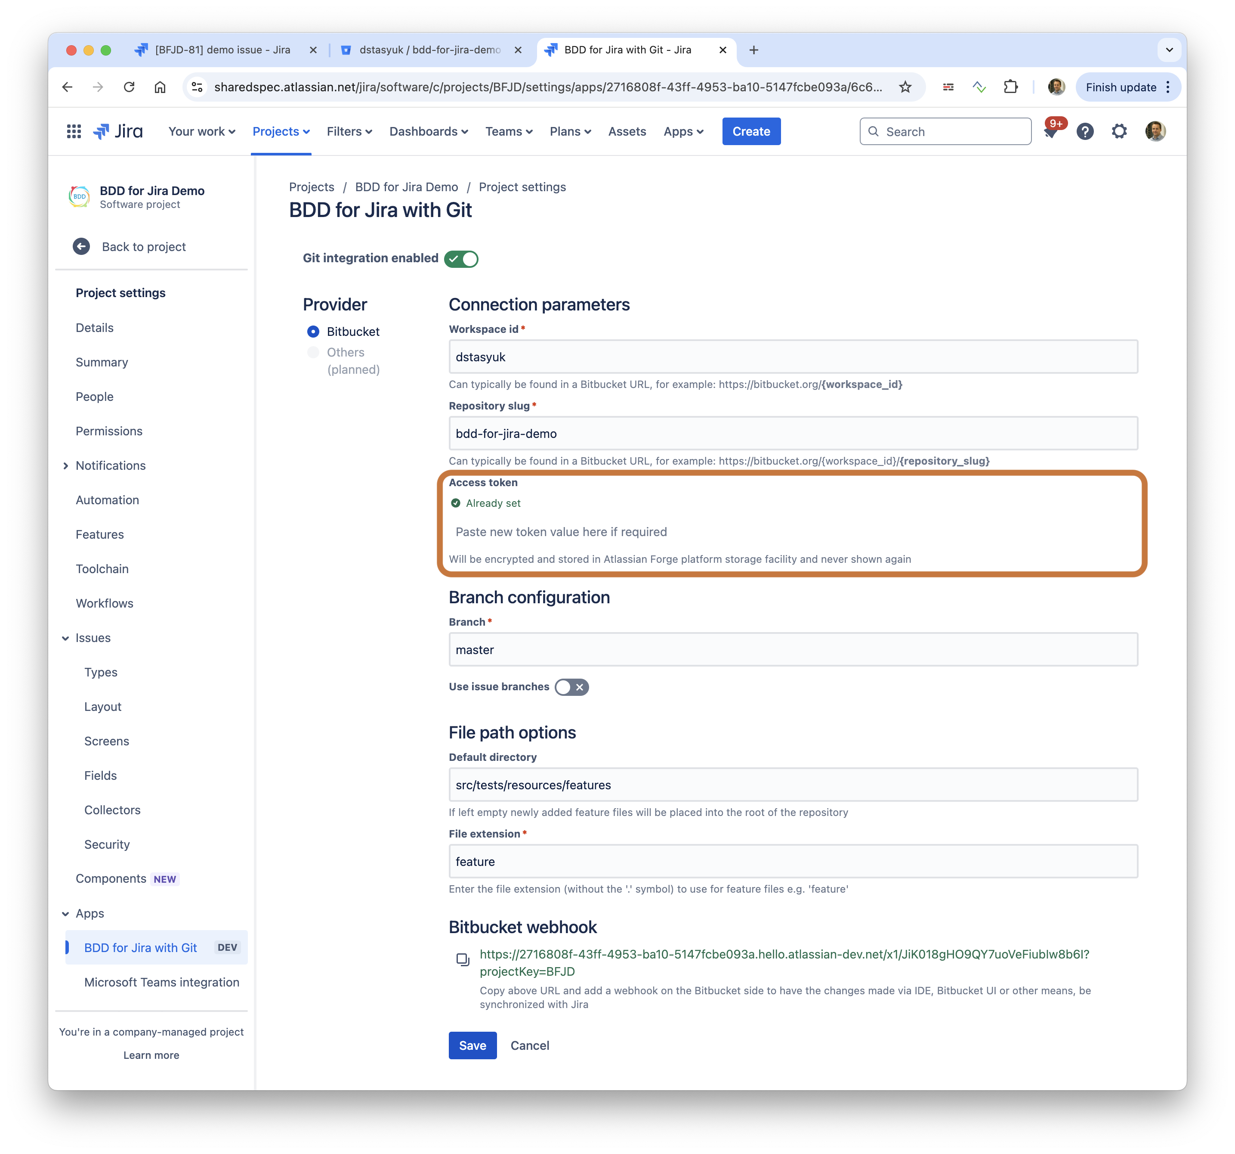Viewport: 1235px width, 1154px height.
Task: Collapse the Issues sidebar section
Action: (x=66, y=638)
